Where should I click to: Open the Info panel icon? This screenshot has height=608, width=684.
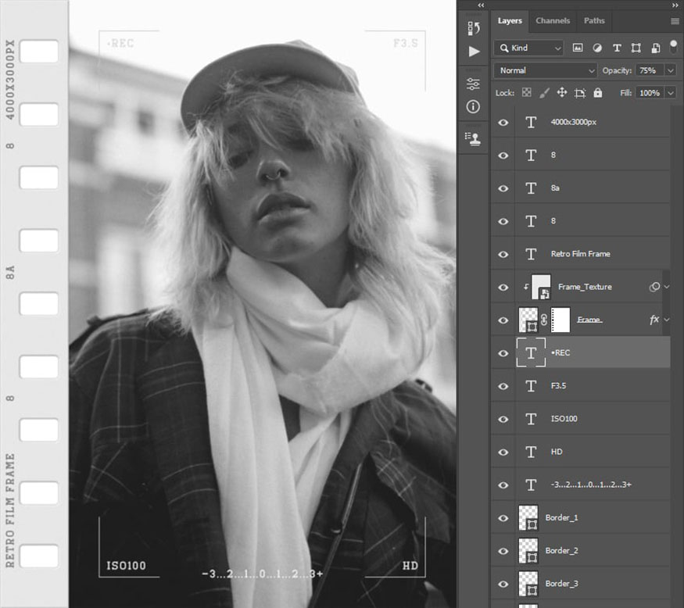click(473, 106)
